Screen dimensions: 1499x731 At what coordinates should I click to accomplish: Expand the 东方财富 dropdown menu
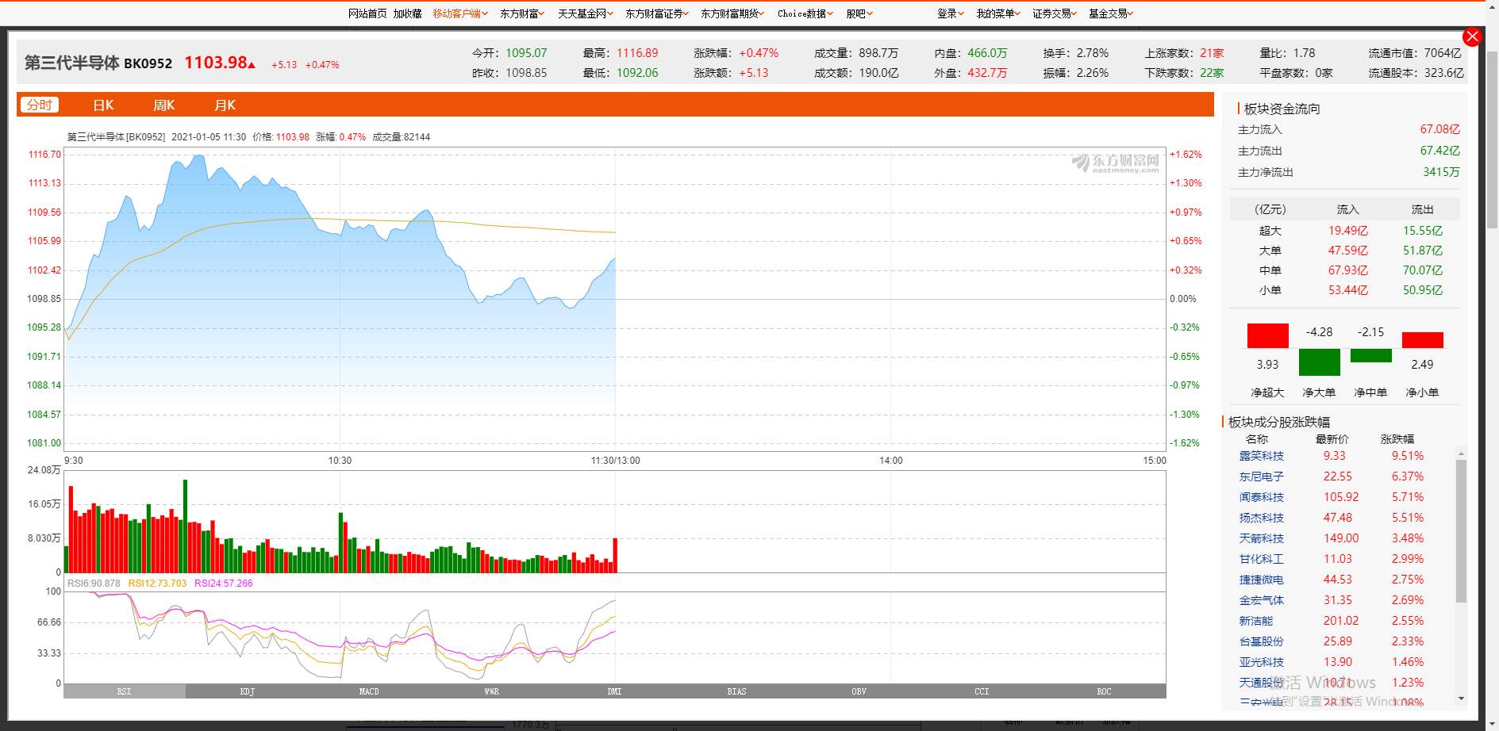tap(522, 13)
